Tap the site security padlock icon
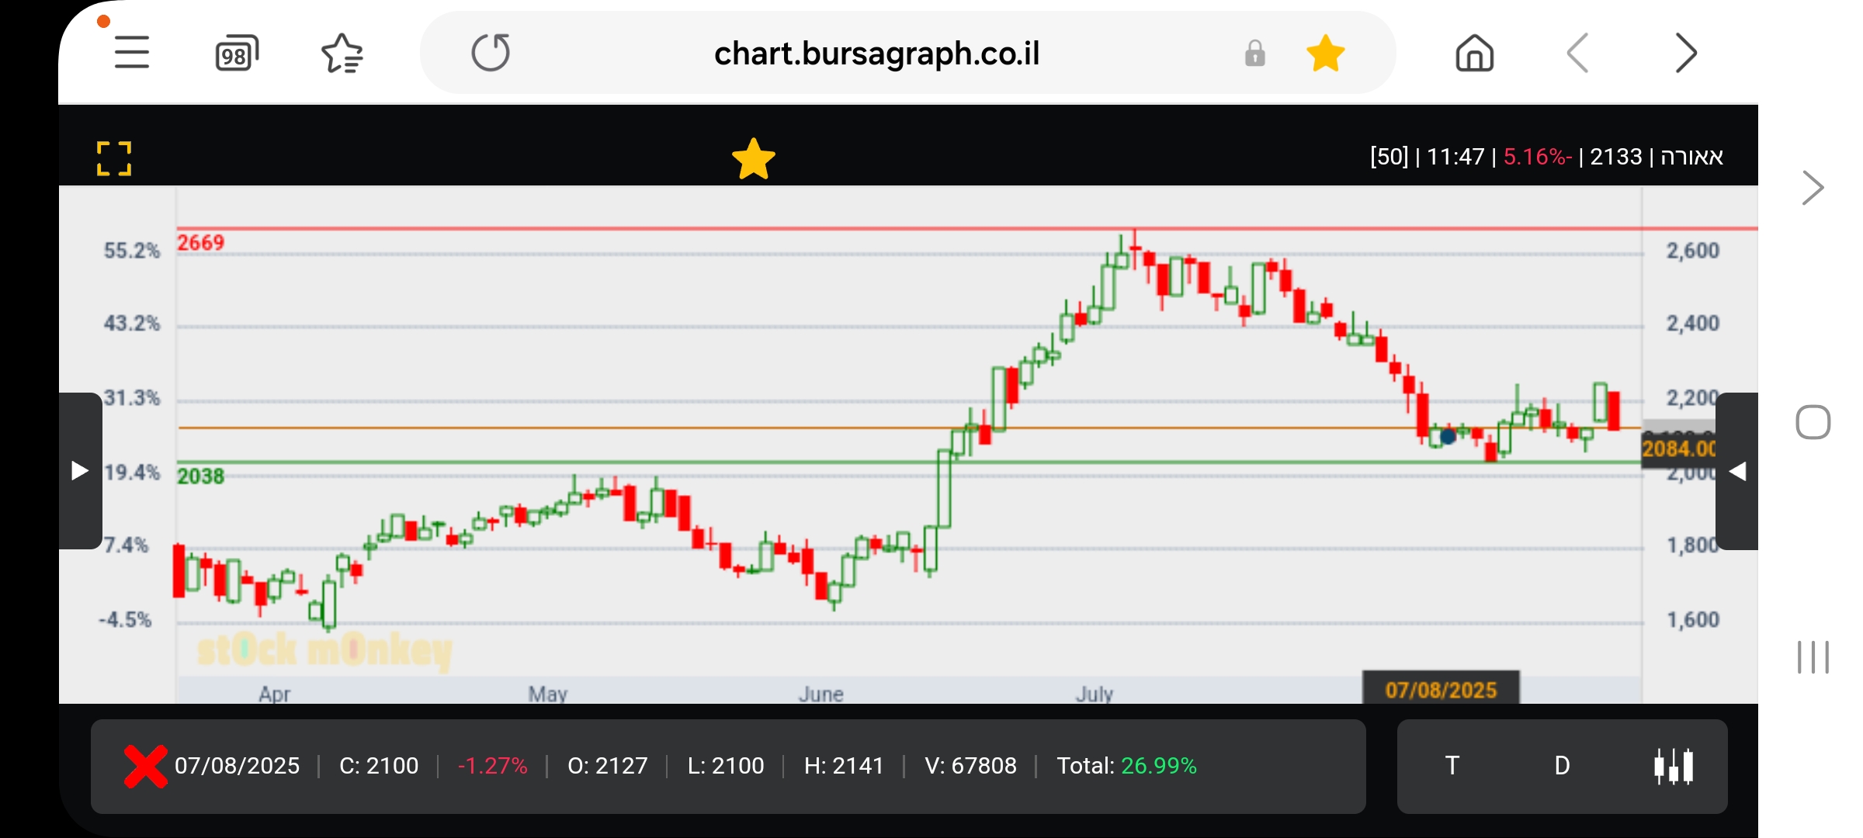Image resolution: width=1863 pixels, height=838 pixels. (1254, 54)
